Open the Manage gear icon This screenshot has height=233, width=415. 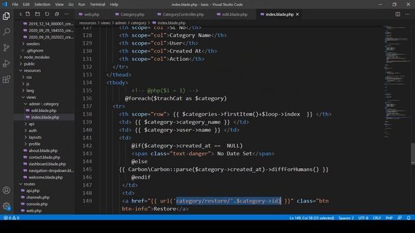(6, 206)
